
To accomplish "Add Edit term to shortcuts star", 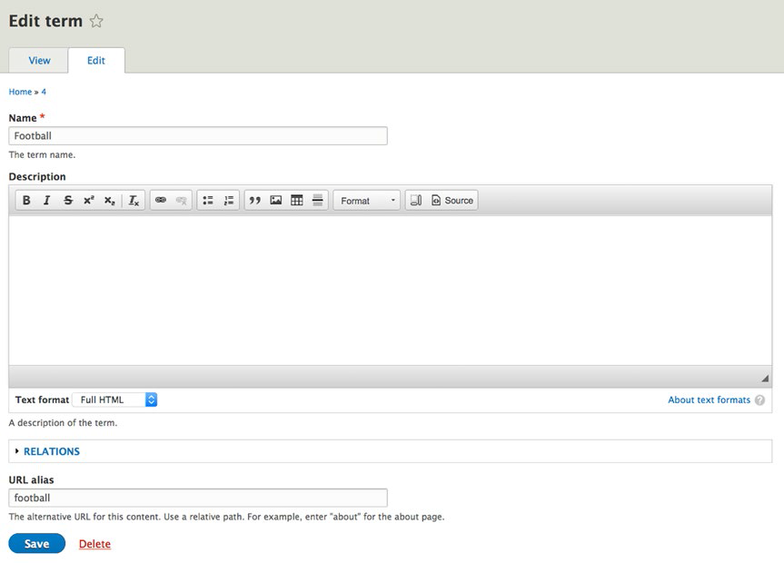I will coord(96,21).
